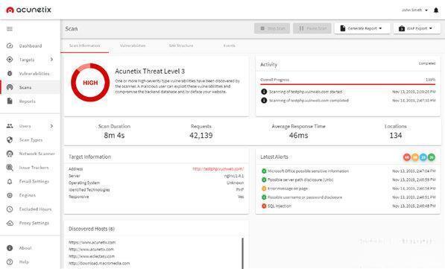445x269 pixels.
Task: Click info icon beside scanning completed event
Action: tap(264, 100)
